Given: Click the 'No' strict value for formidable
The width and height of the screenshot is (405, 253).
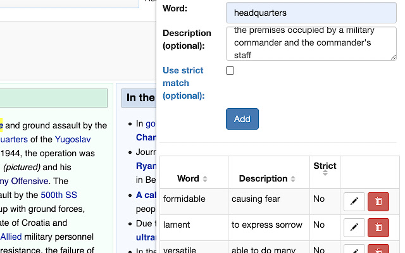Looking at the screenshot, I should pyautogui.click(x=319, y=199).
